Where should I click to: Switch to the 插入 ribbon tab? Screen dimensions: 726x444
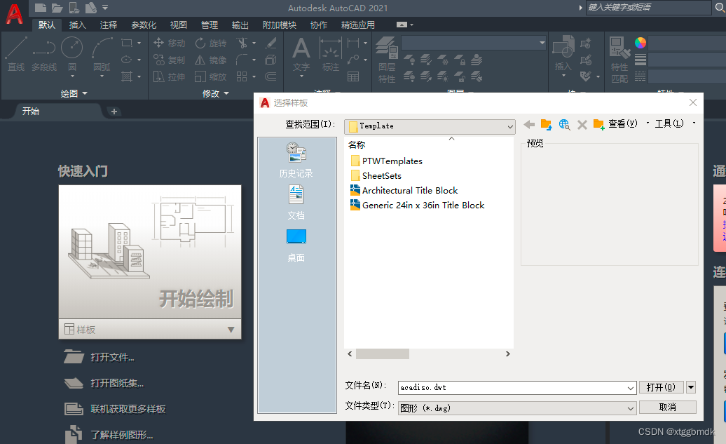[77, 25]
